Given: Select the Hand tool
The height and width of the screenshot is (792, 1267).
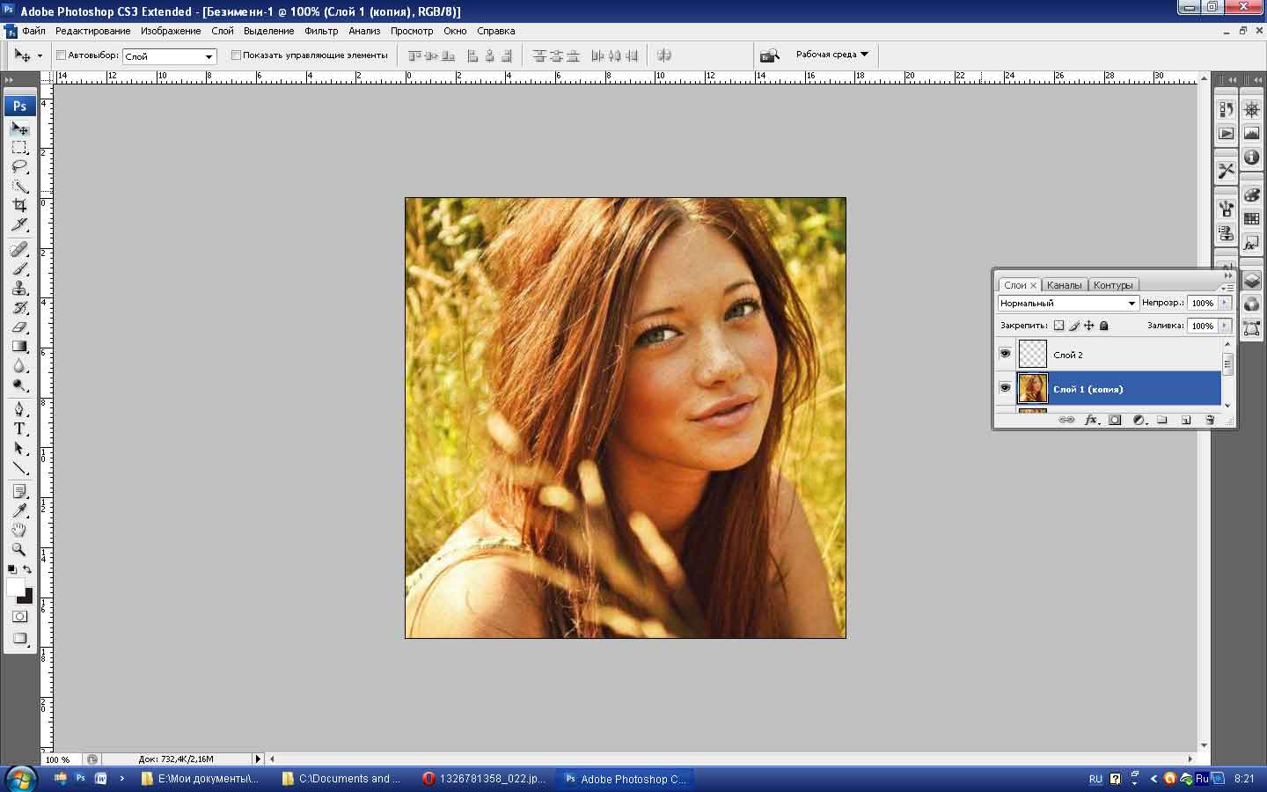Looking at the screenshot, I should (19, 530).
